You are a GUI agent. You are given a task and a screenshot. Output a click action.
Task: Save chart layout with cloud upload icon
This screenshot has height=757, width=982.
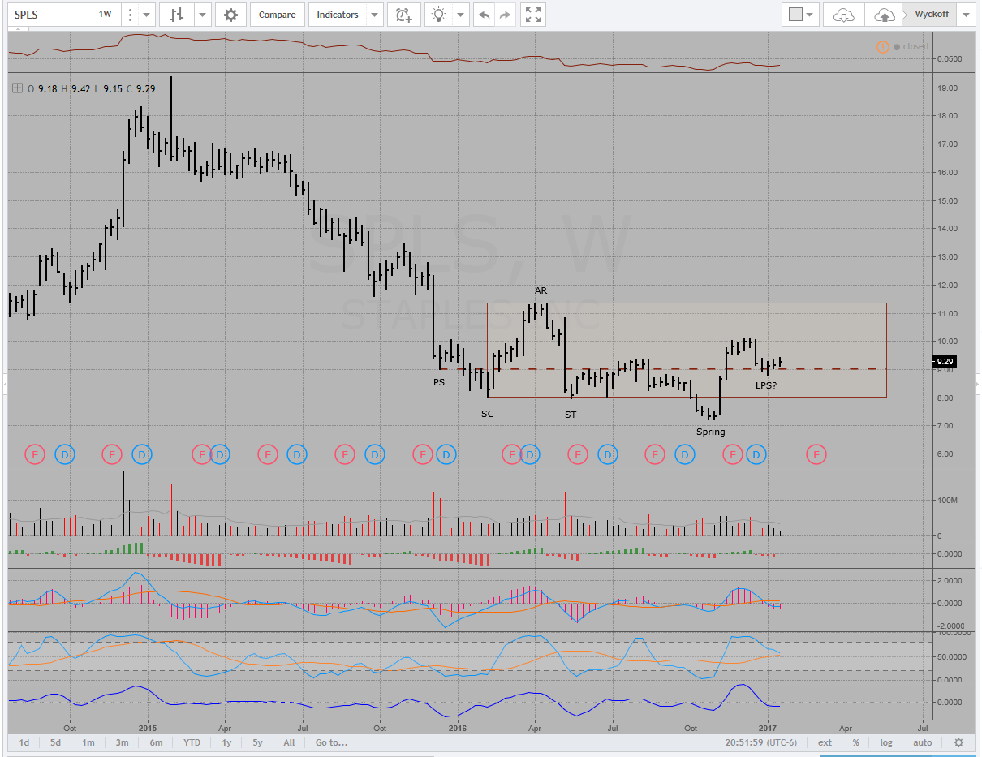coord(883,15)
